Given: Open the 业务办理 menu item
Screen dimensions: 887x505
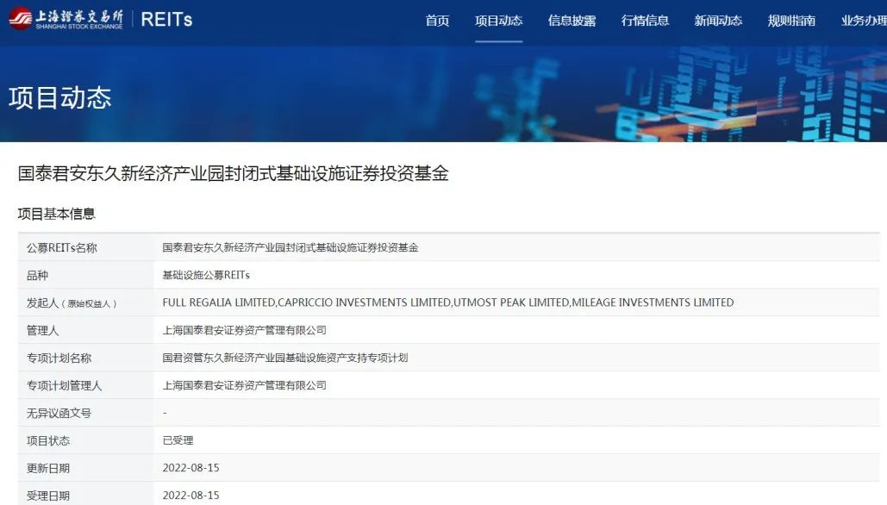Looking at the screenshot, I should (864, 21).
